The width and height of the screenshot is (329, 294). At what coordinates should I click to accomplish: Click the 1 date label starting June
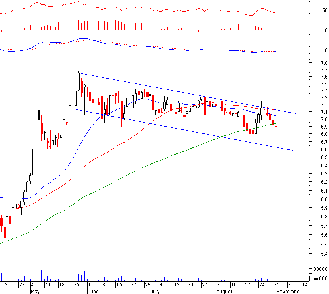[x=89, y=284]
